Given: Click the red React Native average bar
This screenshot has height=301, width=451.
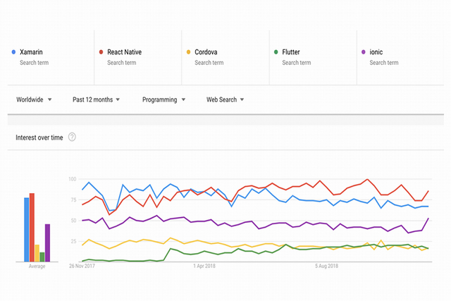Looking at the screenshot, I should (32, 227).
